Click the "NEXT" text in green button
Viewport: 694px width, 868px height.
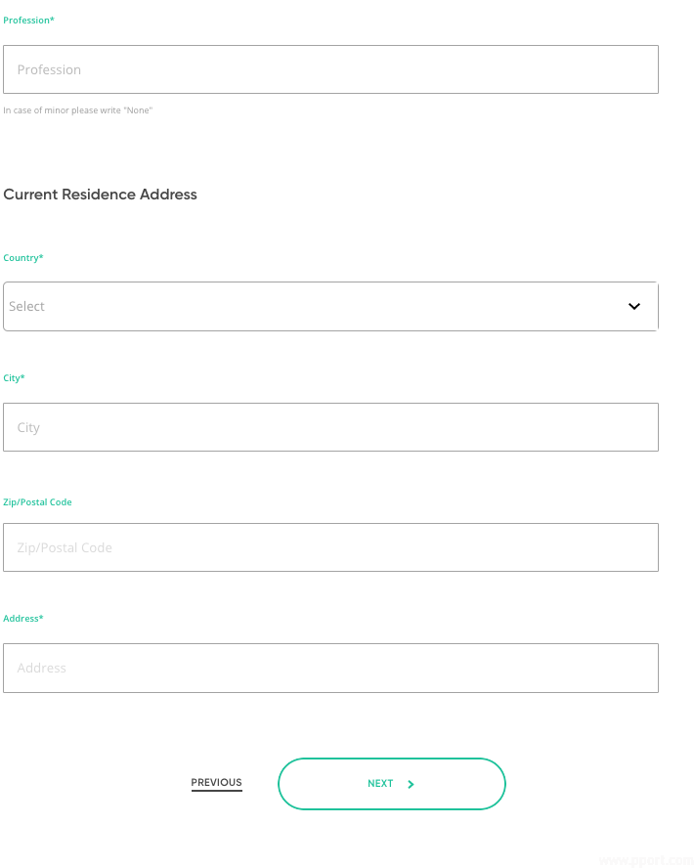point(380,784)
